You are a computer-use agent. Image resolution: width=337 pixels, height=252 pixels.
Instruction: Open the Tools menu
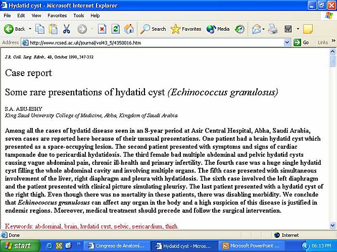[79, 16]
